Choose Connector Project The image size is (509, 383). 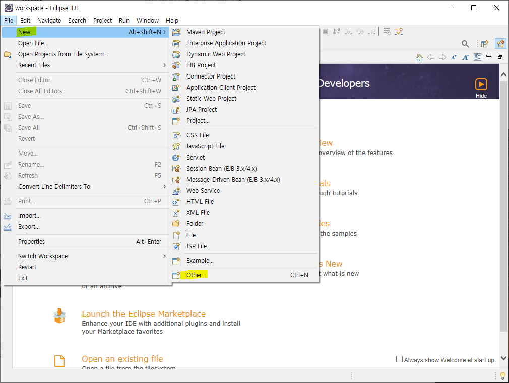pyautogui.click(x=244, y=76)
